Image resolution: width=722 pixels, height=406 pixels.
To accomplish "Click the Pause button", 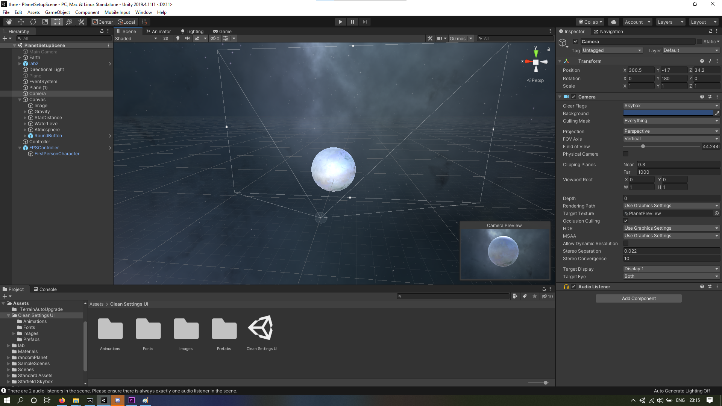I will coord(352,22).
